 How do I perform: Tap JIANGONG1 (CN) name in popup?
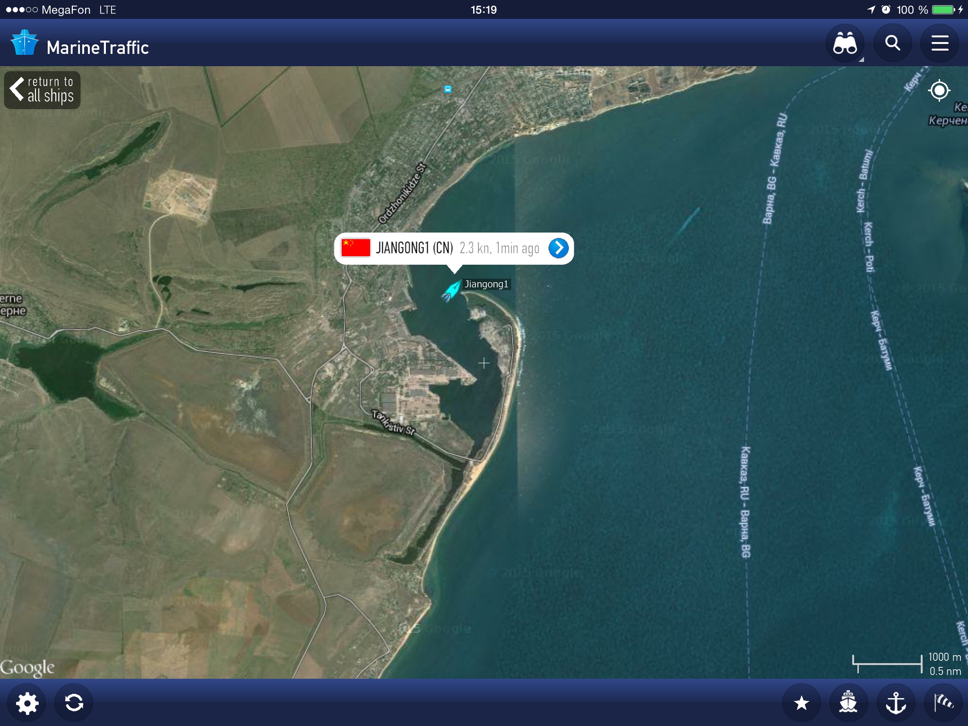pos(415,248)
